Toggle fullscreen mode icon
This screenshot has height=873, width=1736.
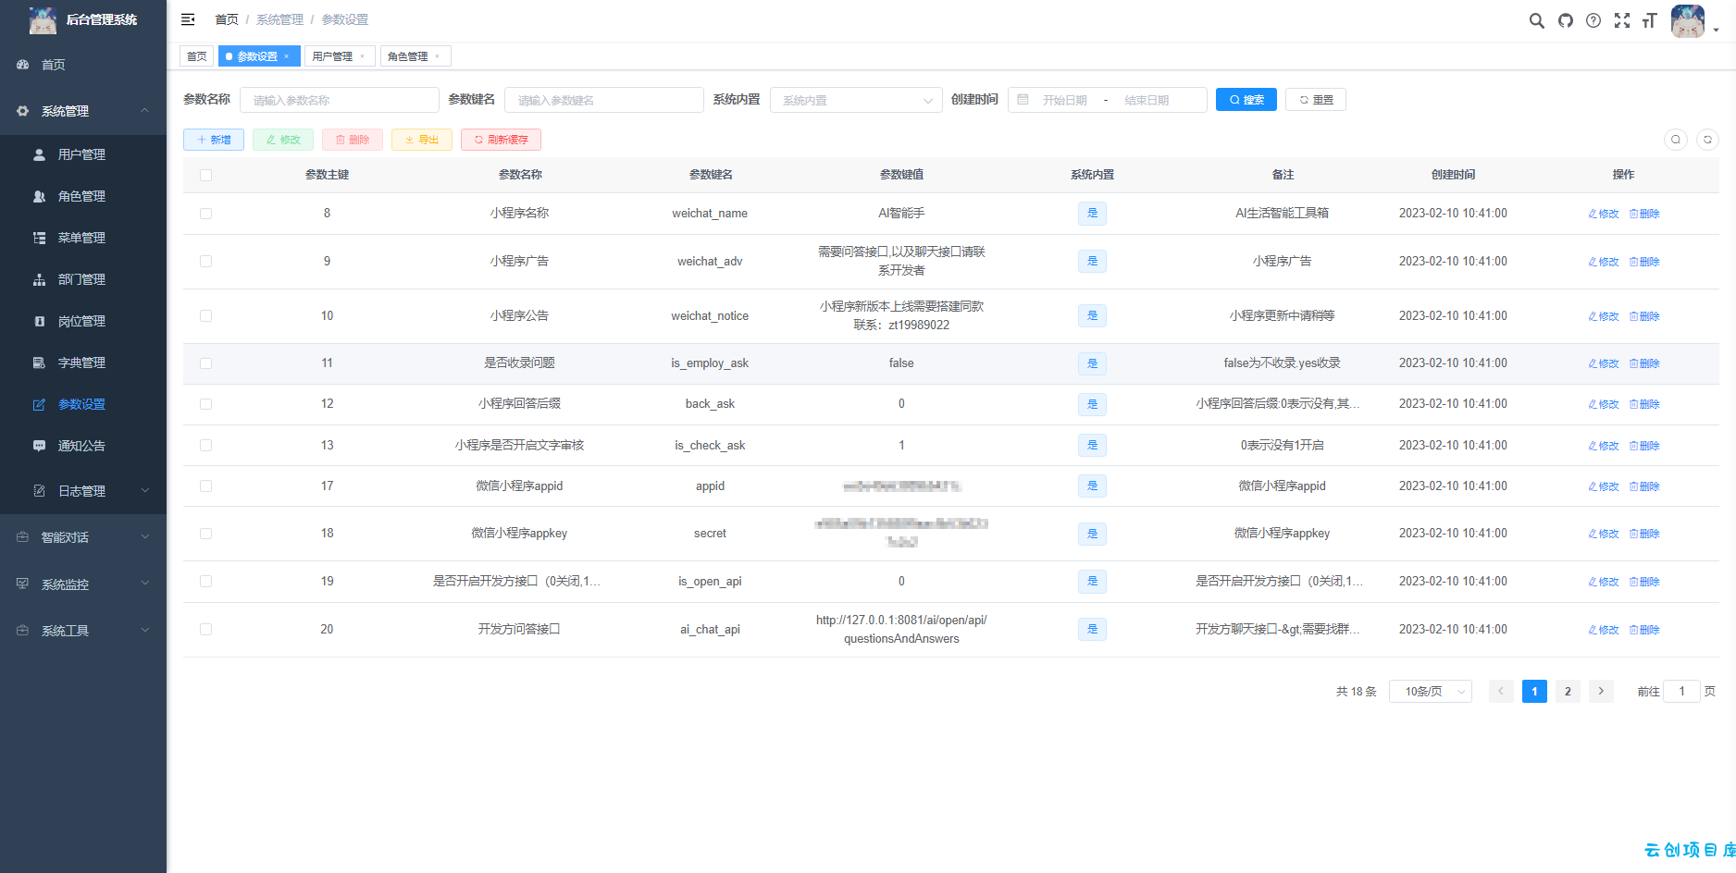click(x=1622, y=20)
